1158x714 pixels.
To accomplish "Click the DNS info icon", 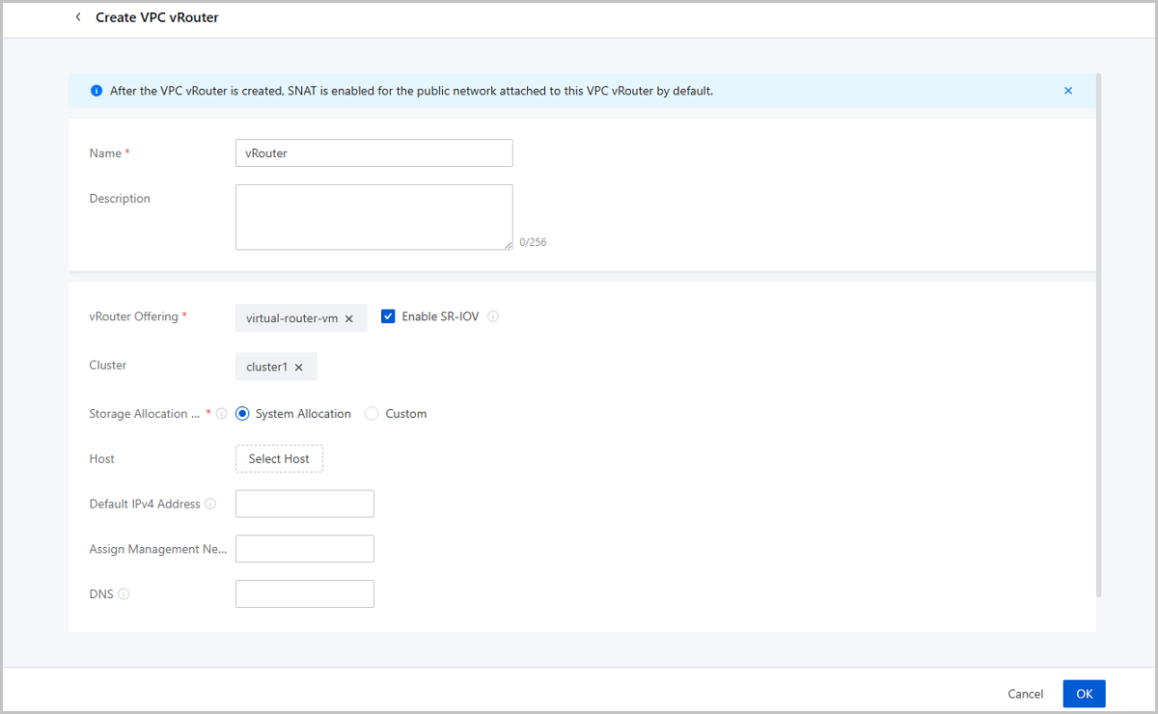I will coord(124,594).
